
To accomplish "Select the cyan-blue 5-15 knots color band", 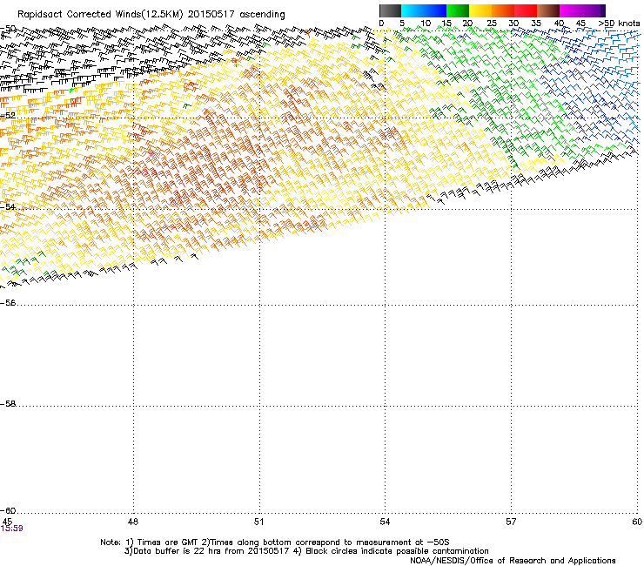I will (424, 10).
